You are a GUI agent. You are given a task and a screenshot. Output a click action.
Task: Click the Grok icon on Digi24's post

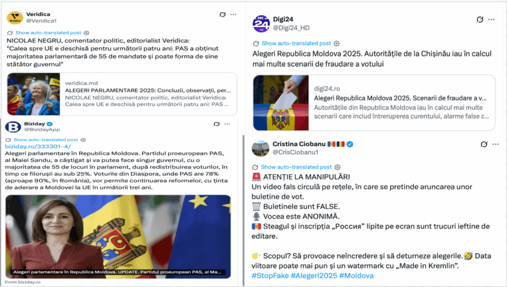[480, 19]
